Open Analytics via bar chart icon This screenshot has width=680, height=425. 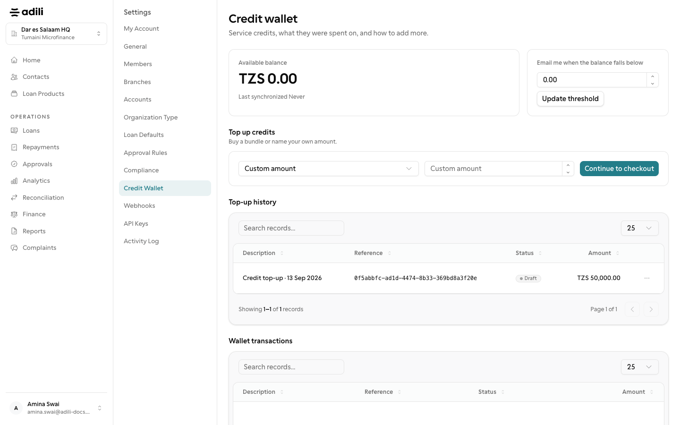coord(14,181)
